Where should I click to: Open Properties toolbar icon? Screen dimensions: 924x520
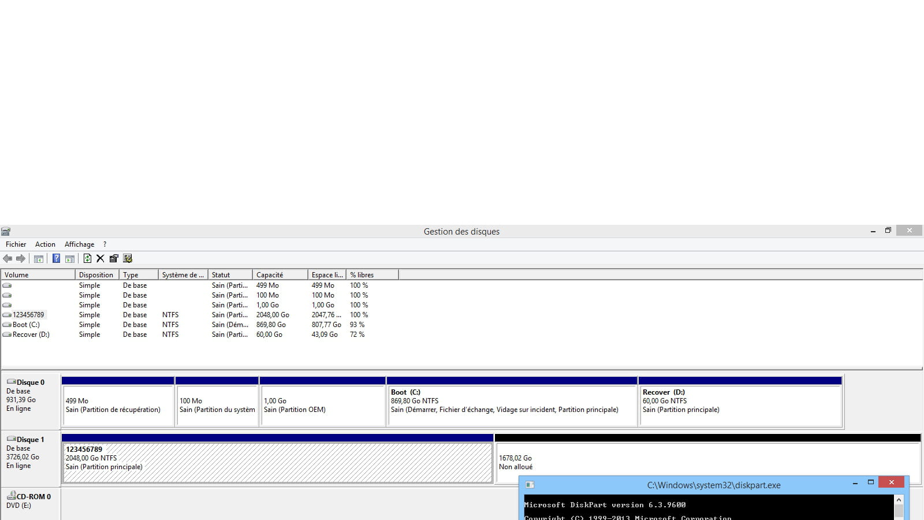114,258
